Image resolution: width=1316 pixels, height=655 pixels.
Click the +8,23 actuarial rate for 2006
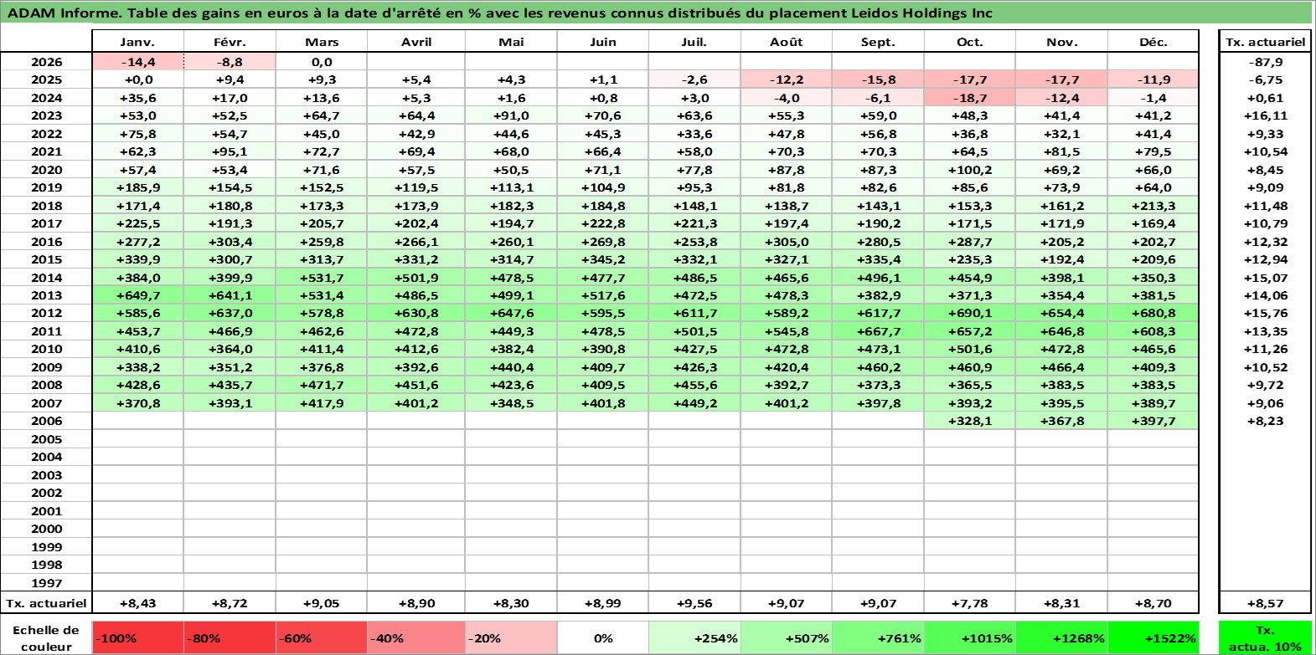tap(1265, 421)
